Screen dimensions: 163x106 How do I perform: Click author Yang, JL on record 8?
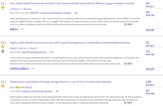[22, 48]
